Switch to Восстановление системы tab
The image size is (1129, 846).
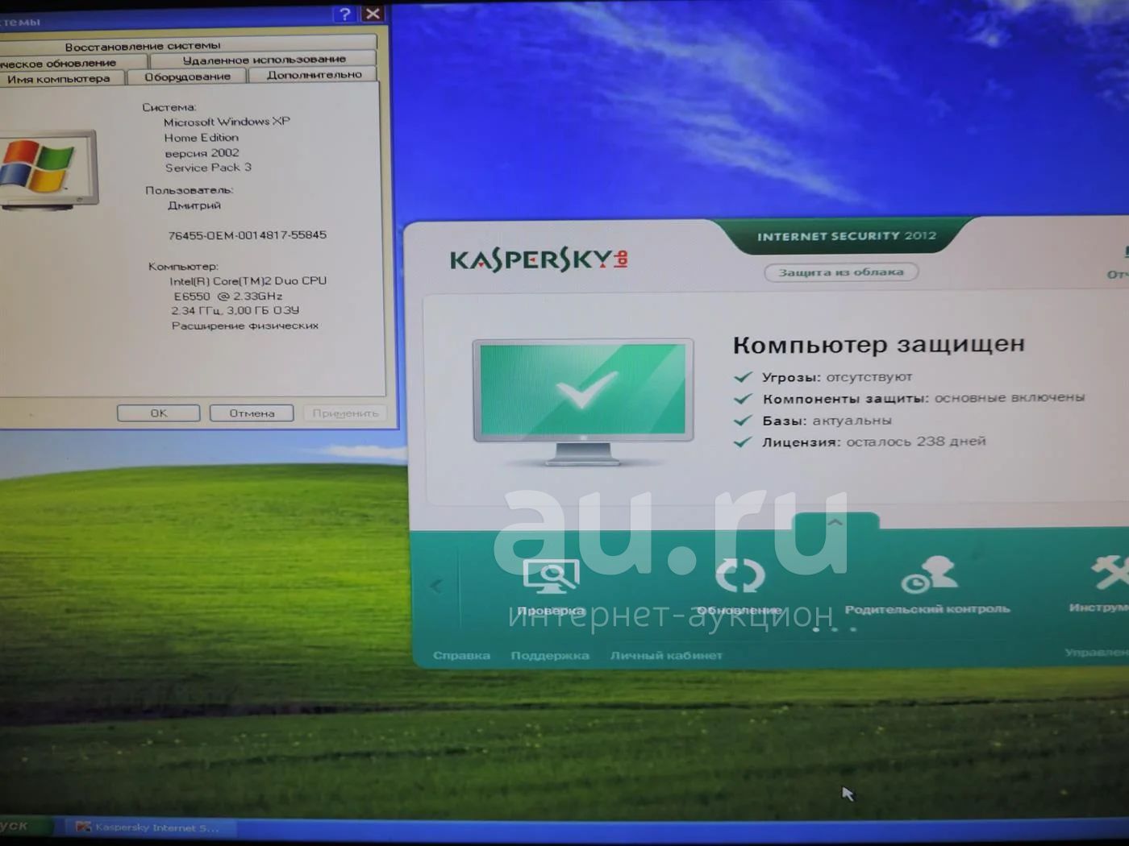pos(143,46)
